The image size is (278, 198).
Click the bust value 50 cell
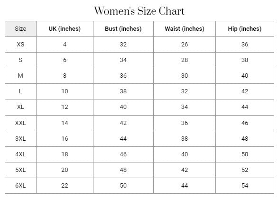pos(123,186)
